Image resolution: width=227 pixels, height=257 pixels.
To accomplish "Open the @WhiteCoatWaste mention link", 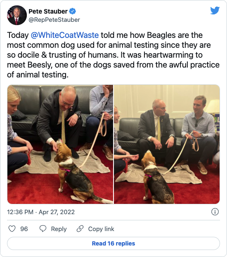I will pyautogui.click(x=65, y=35).
